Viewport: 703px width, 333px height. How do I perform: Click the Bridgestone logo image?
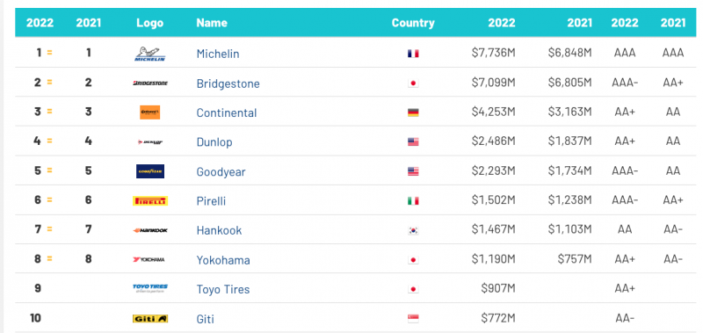point(150,83)
